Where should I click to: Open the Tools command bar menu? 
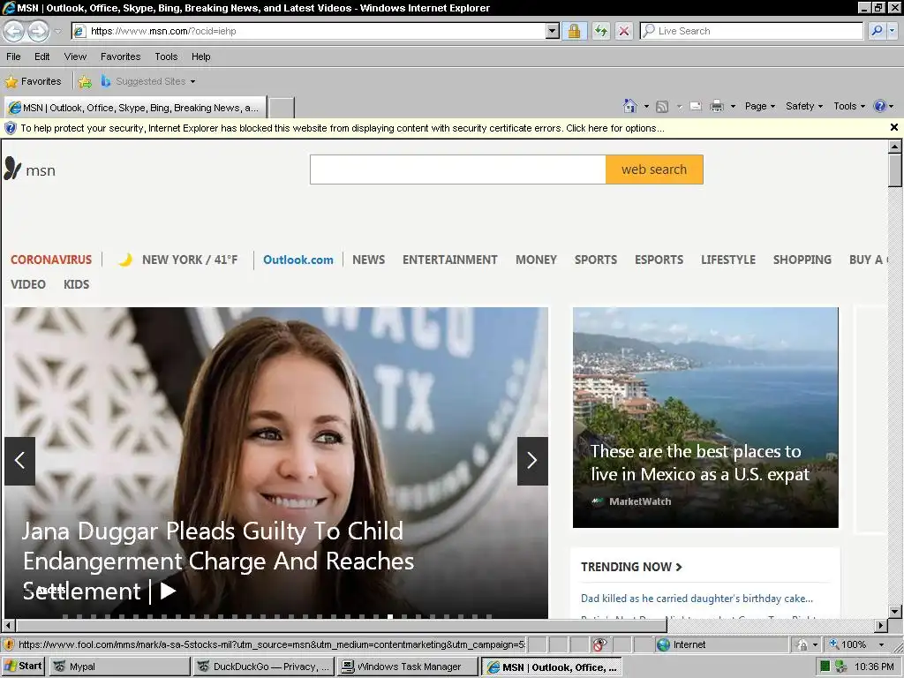pyautogui.click(x=849, y=106)
